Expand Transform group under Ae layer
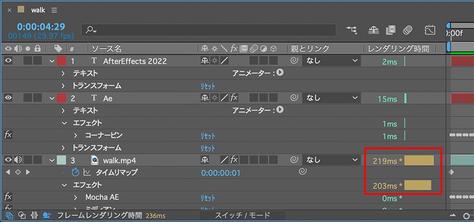The width and height of the screenshot is (474, 222). 63,147
